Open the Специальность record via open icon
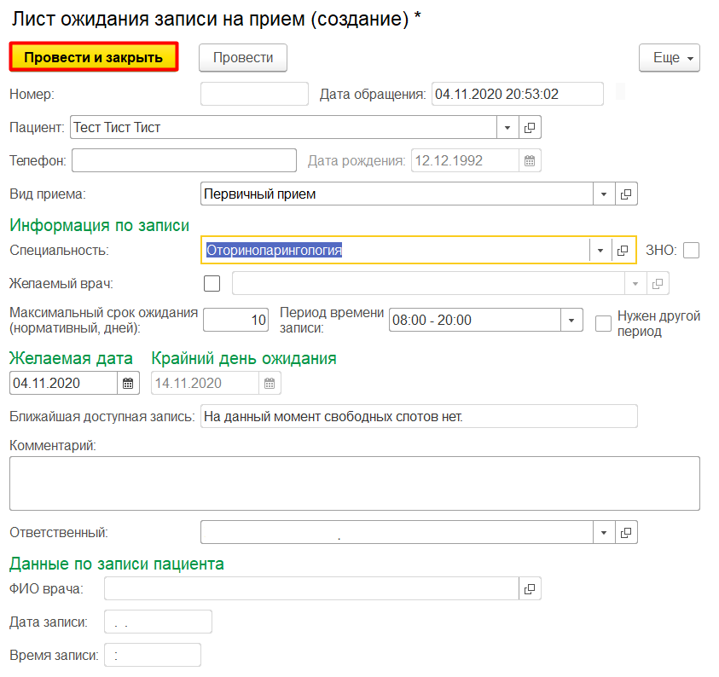 pos(623,250)
